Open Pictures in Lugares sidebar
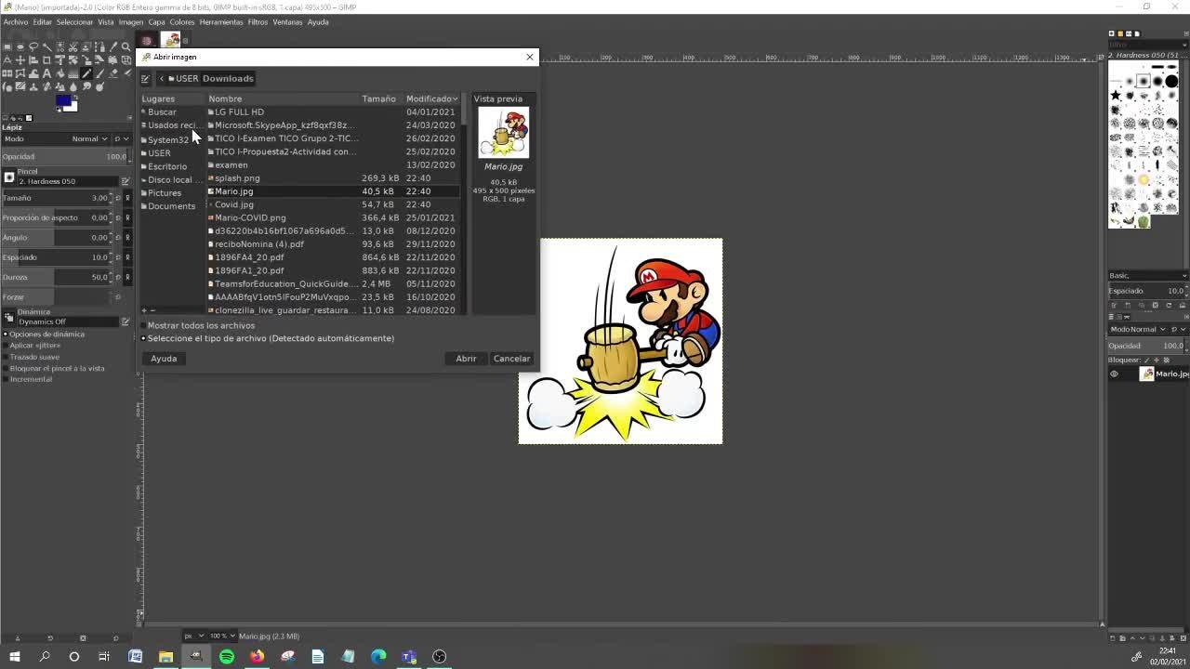1190x669 pixels. (x=171, y=193)
